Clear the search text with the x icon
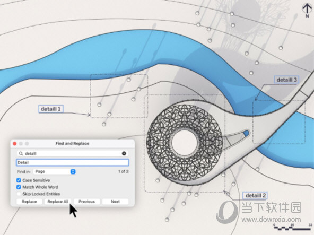 [124, 153]
